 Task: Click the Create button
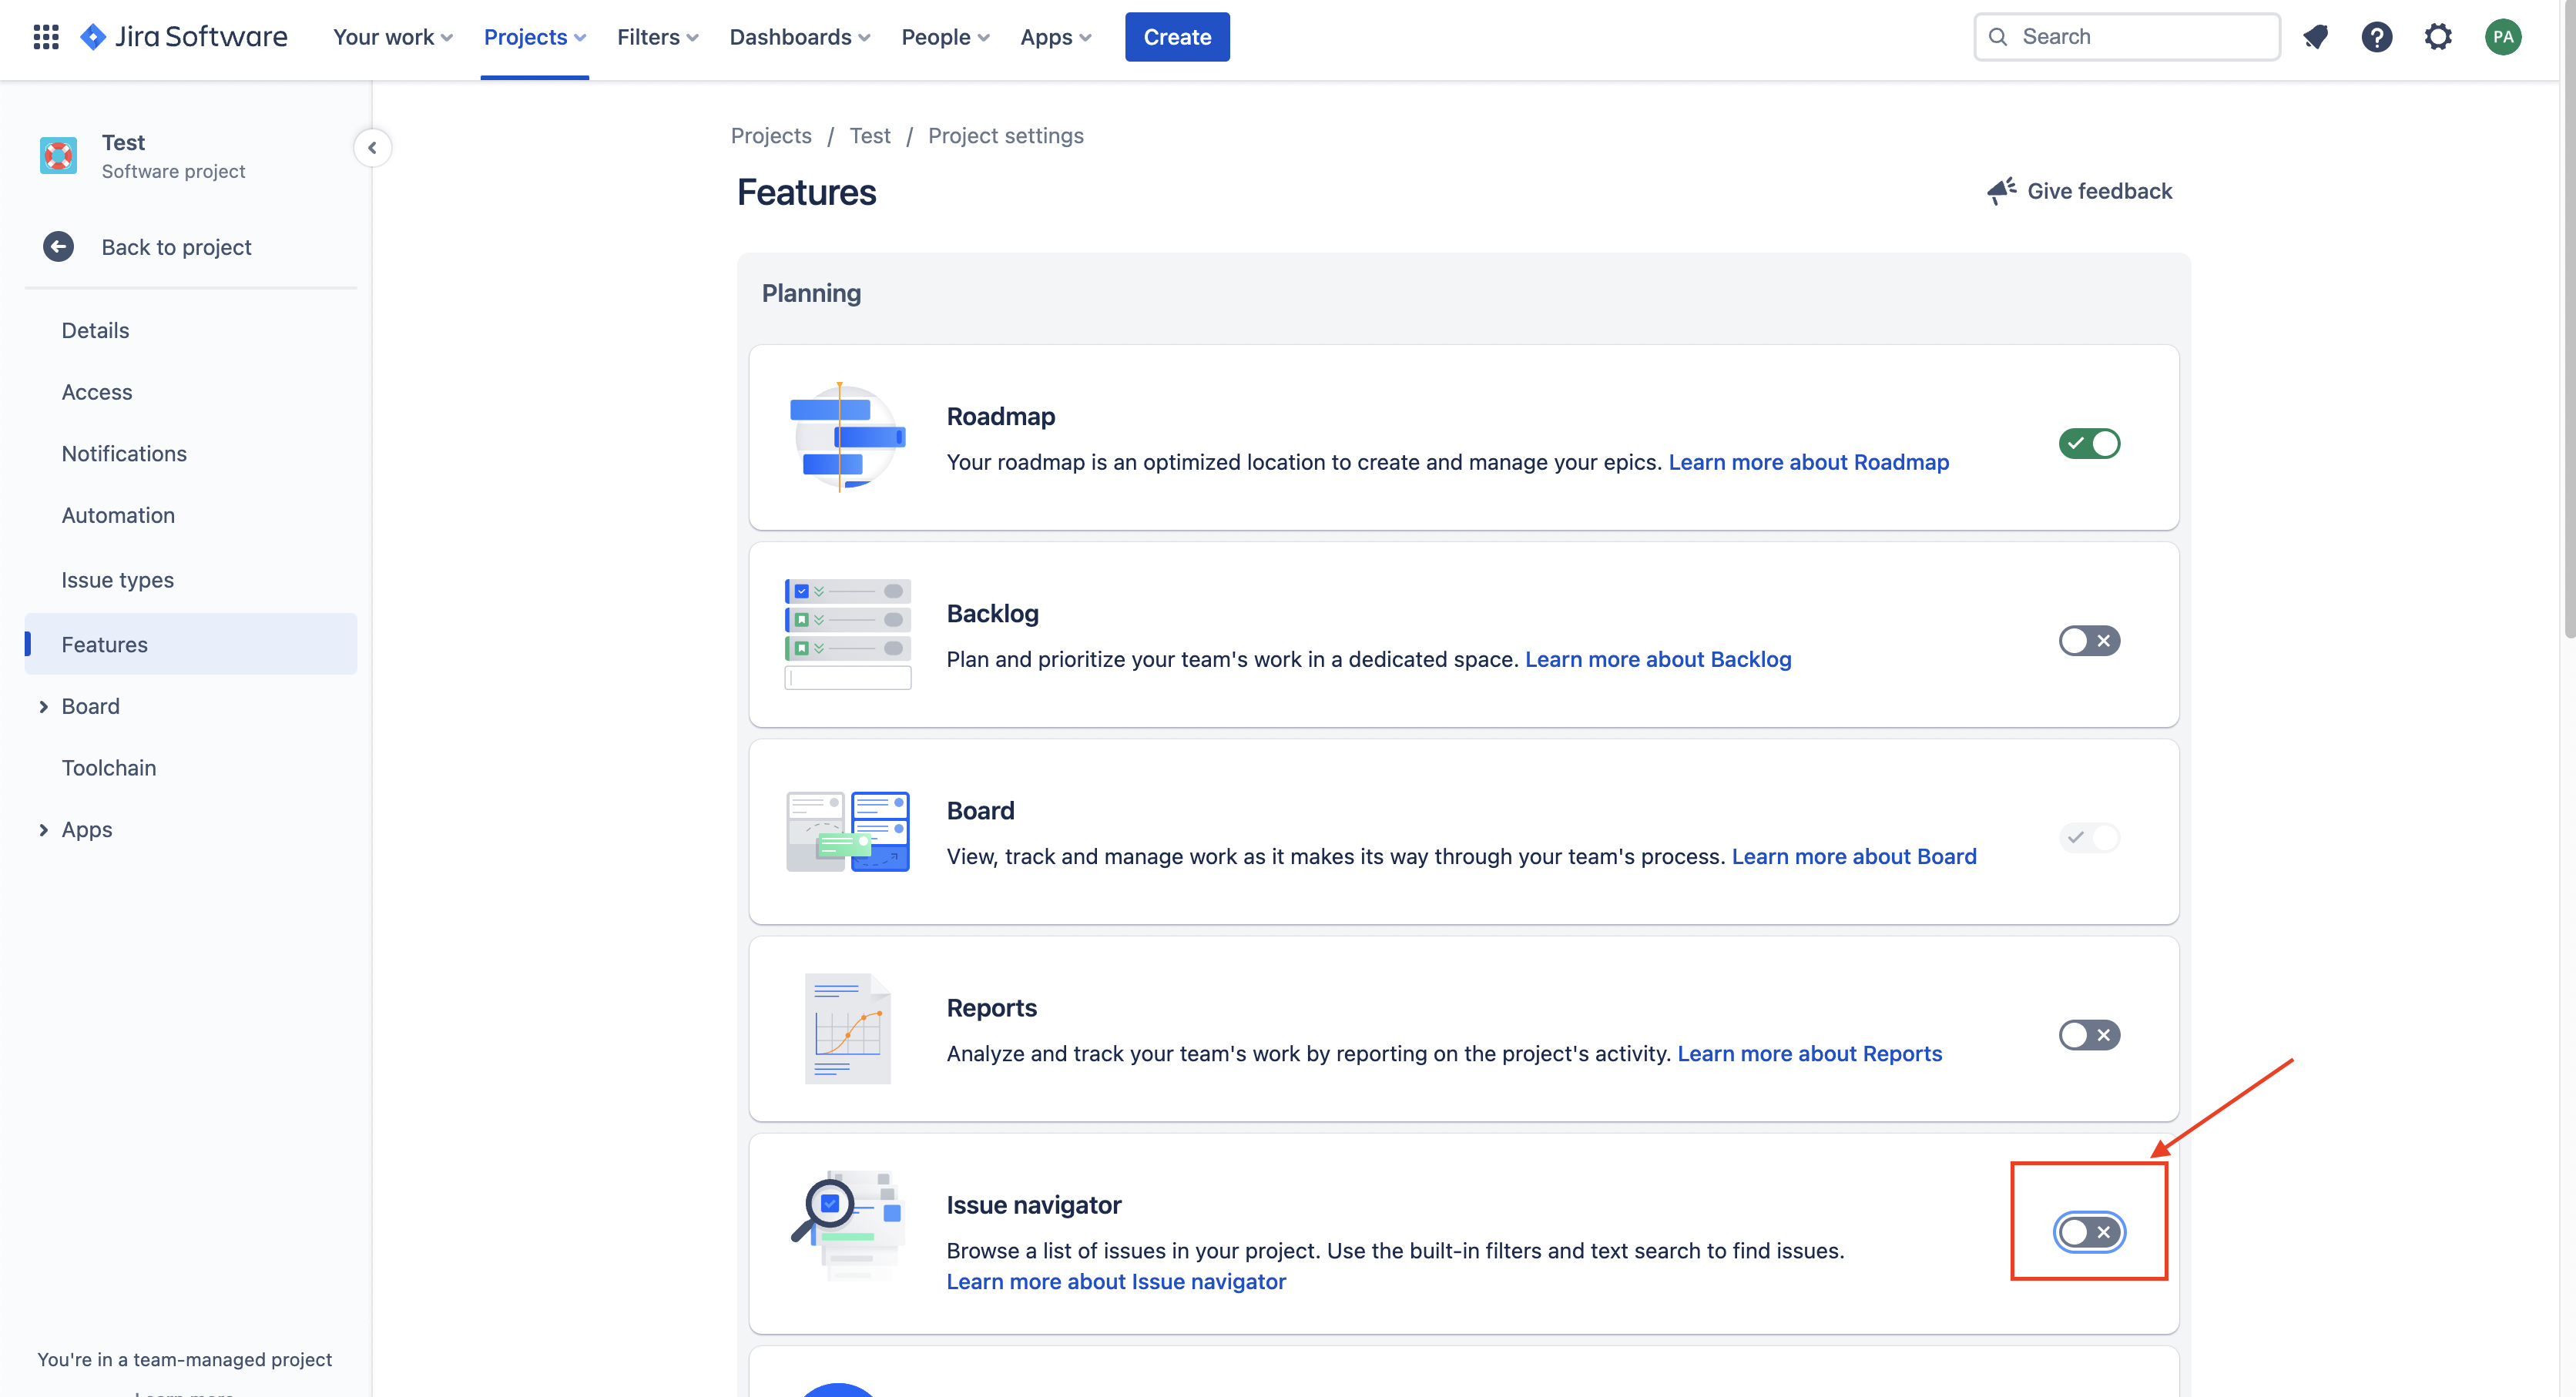[x=1176, y=37]
